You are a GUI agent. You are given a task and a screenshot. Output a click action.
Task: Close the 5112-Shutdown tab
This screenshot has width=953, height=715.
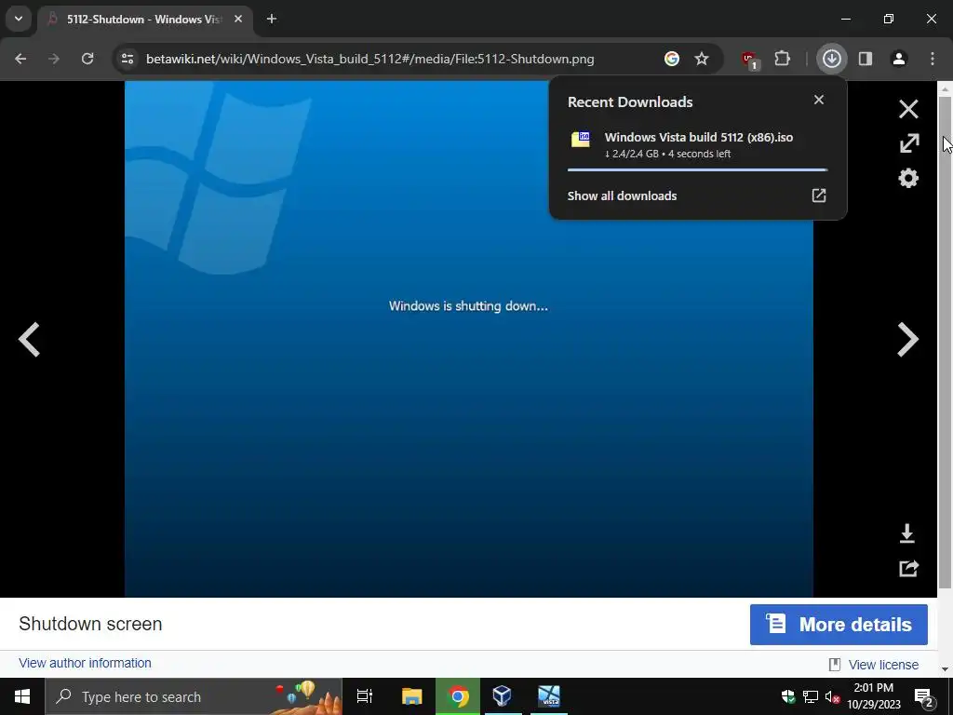tap(238, 19)
